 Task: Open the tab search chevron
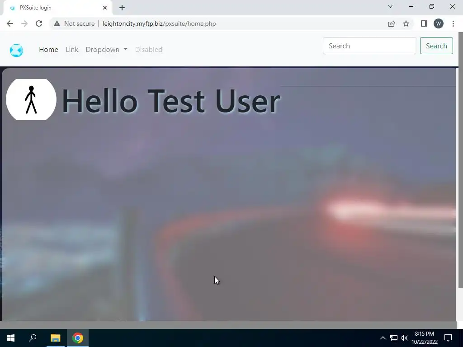(x=390, y=6)
